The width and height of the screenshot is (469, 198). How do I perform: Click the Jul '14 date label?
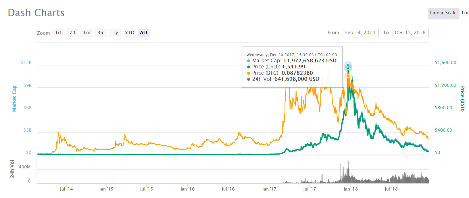[66, 189]
